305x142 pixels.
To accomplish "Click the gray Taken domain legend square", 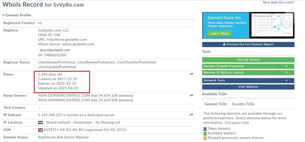I will coord(205,129).
